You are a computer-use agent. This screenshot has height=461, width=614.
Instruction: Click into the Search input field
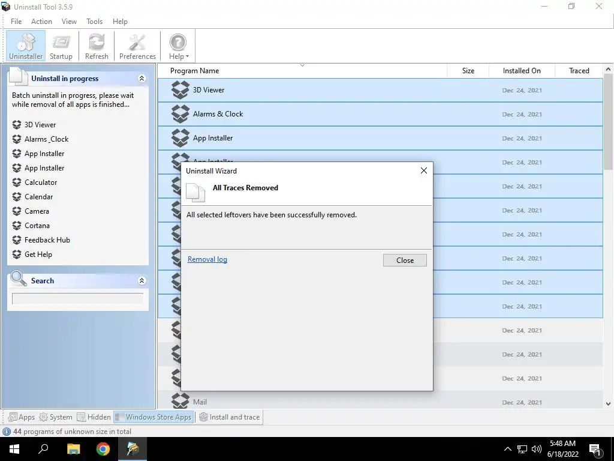77,299
